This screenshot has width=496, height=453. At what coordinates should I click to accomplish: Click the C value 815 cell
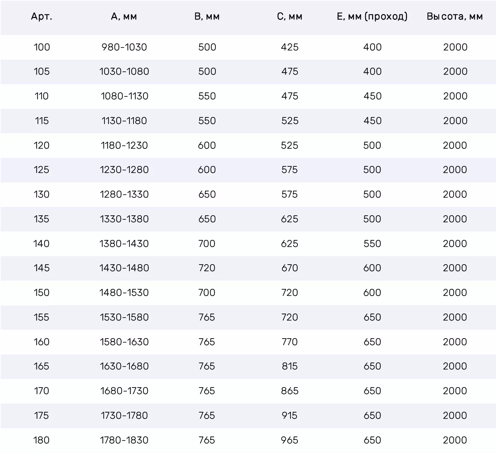point(290,366)
